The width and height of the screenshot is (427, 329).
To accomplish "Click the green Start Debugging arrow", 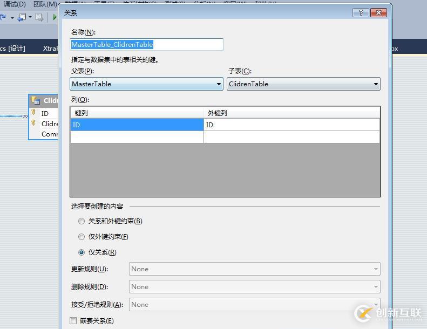I will point(55,17).
